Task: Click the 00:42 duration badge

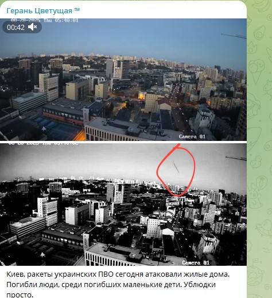Action: point(22,27)
